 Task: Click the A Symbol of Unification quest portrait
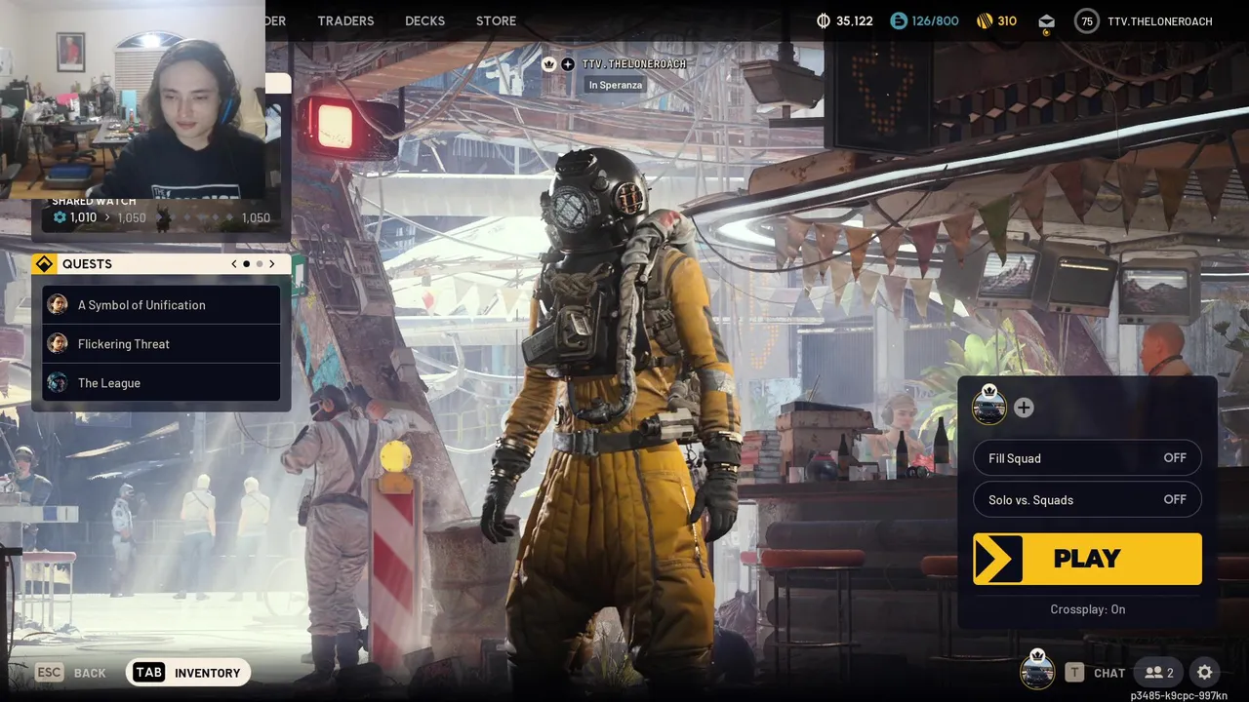[58, 304]
